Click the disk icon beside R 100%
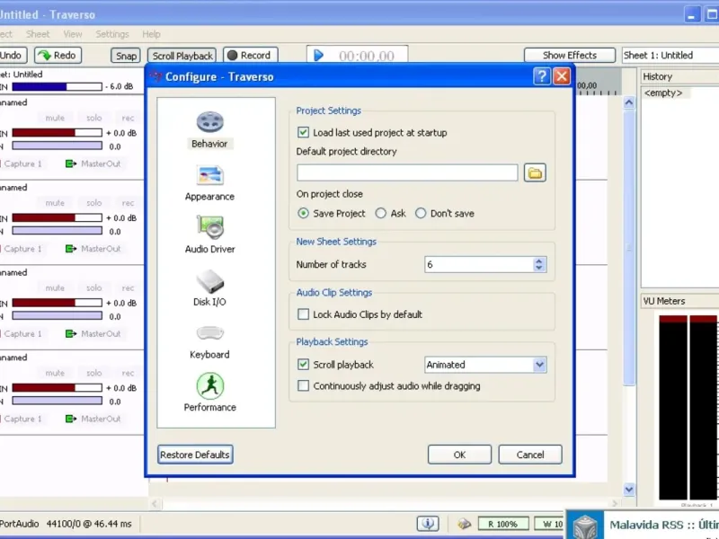719x539 pixels. 464,524
